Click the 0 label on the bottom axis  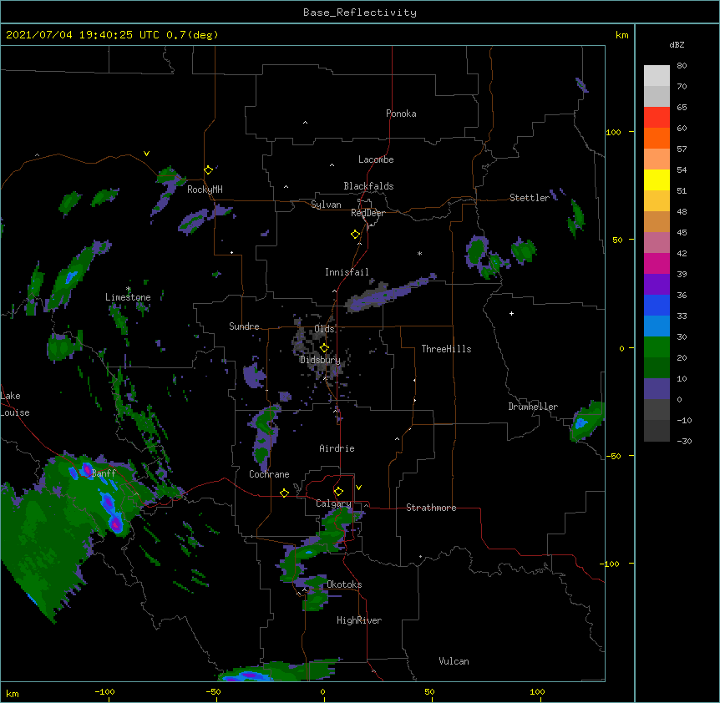coord(322,691)
